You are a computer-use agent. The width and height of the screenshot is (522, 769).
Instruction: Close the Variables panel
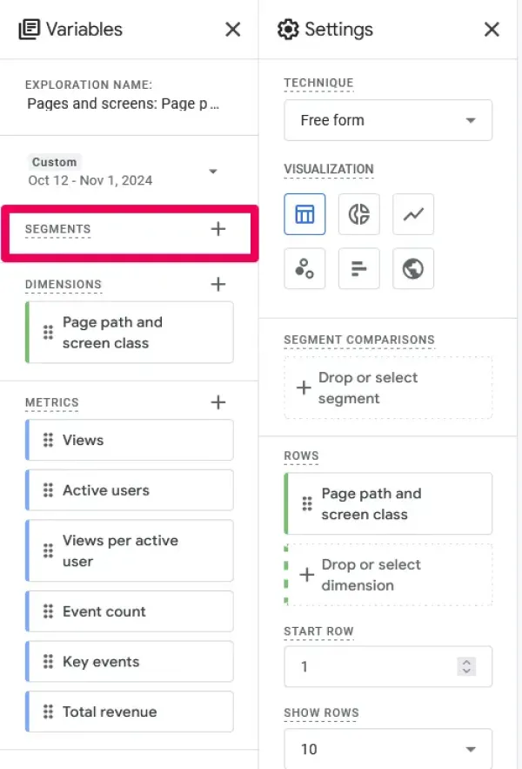click(x=233, y=30)
